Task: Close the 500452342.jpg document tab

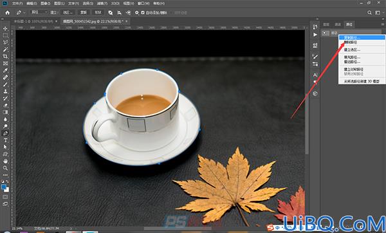Action: tap(127, 21)
